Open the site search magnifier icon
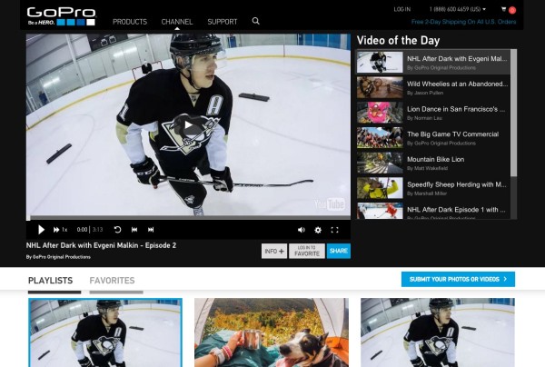 (x=256, y=21)
